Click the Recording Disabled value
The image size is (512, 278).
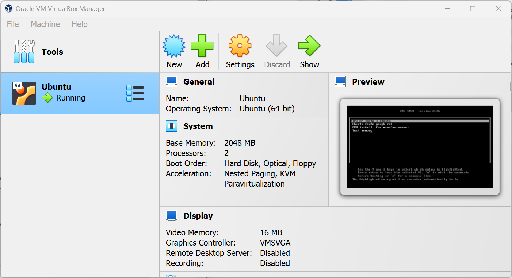pyautogui.click(x=275, y=263)
